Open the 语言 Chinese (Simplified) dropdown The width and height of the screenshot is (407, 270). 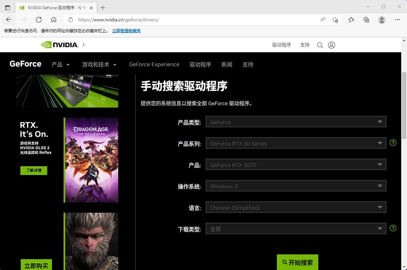[296, 207]
